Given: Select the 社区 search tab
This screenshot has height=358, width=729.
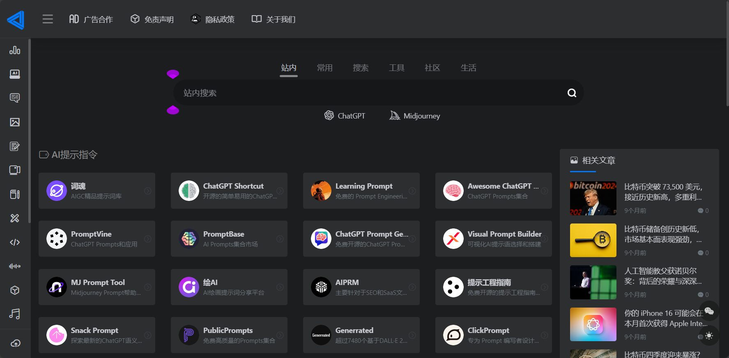Looking at the screenshot, I should (432, 68).
